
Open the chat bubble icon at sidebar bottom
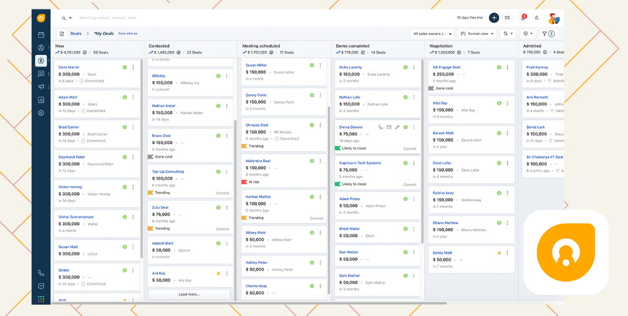41,286
